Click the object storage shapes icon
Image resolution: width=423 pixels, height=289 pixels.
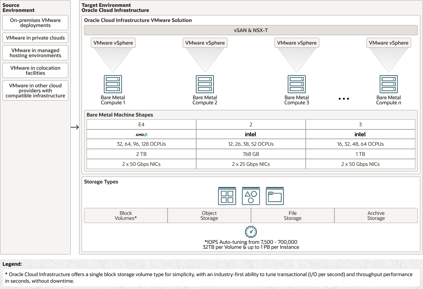[251, 196]
